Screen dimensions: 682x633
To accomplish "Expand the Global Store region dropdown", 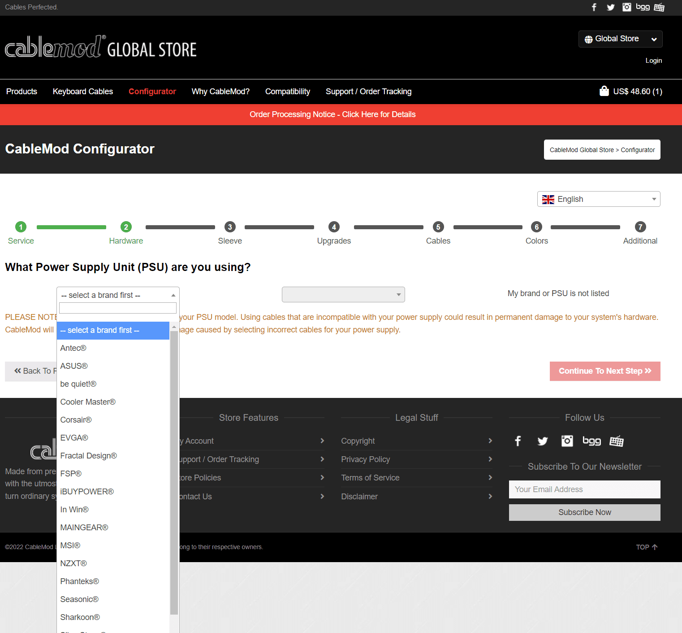I will (621, 39).
